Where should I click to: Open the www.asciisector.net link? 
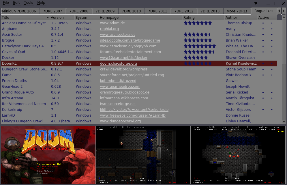pos(117,35)
